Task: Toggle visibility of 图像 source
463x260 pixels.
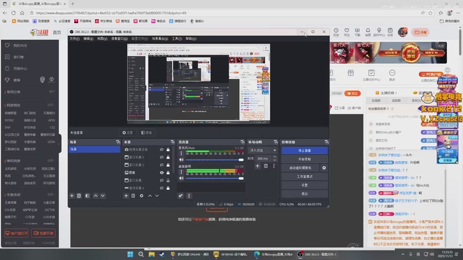Action: (x=162, y=173)
